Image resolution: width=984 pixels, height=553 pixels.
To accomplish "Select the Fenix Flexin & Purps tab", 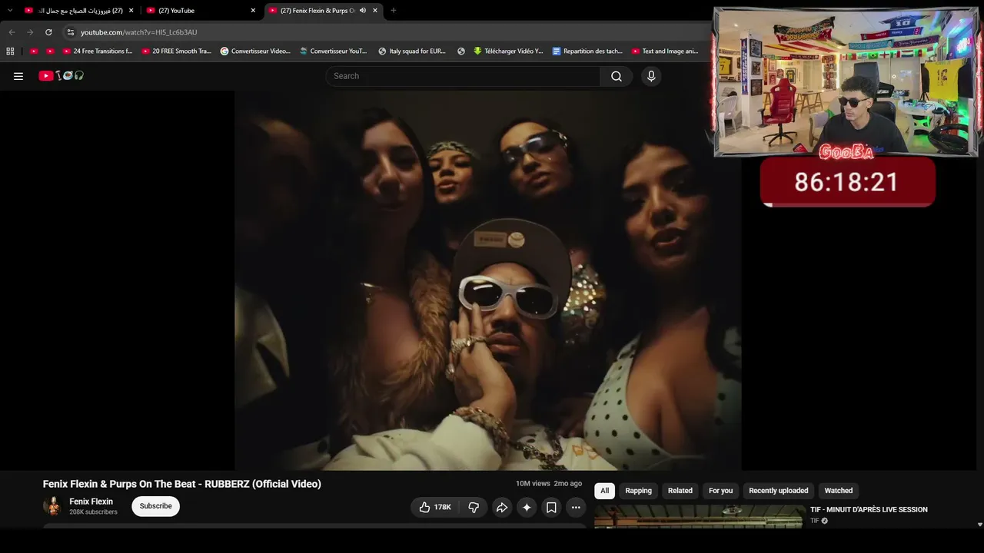I will [x=324, y=11].
